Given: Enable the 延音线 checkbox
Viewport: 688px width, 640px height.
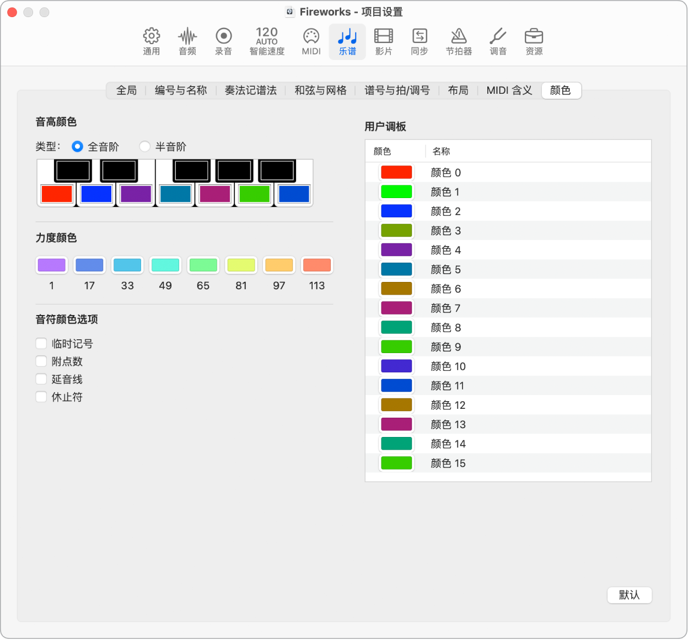Looking at the screenshot, I should tap(41, 379).
